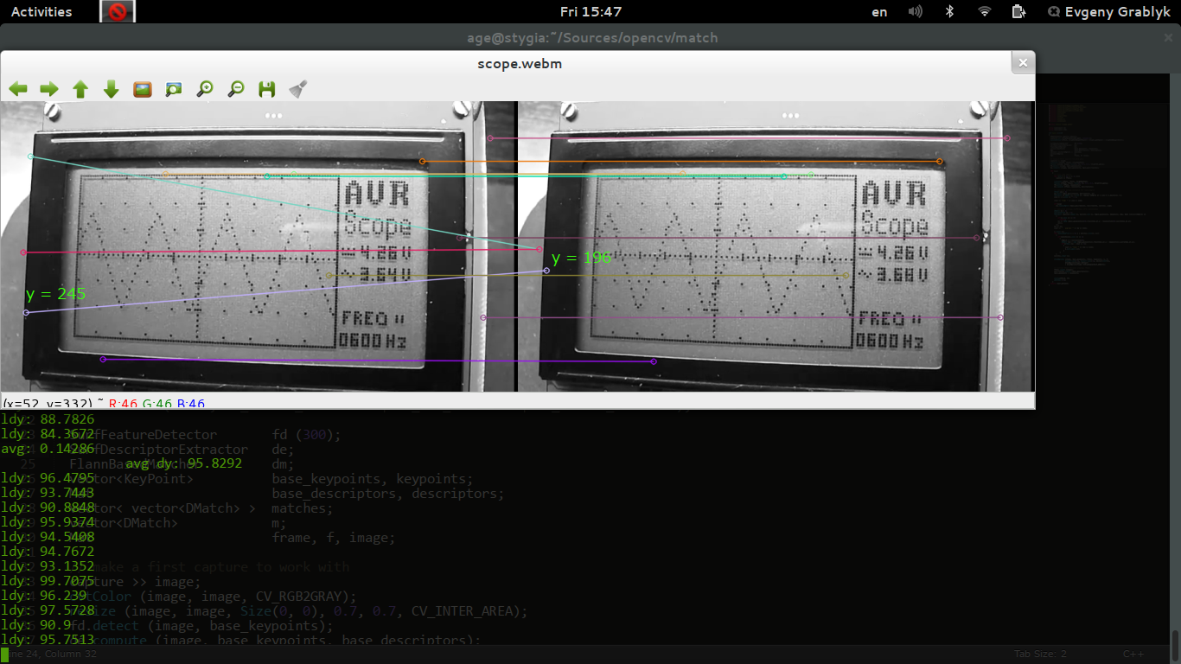The width and height of the screenshot is (1181, 664).
Task: Zoom in with the magnifier plus icon
Action: 205,88
